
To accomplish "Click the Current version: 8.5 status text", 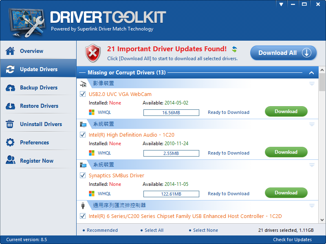I will click(x=26, y=240).
